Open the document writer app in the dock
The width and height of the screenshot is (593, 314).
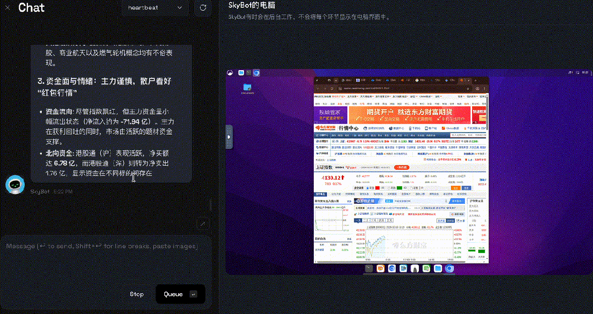coord(403,269)
